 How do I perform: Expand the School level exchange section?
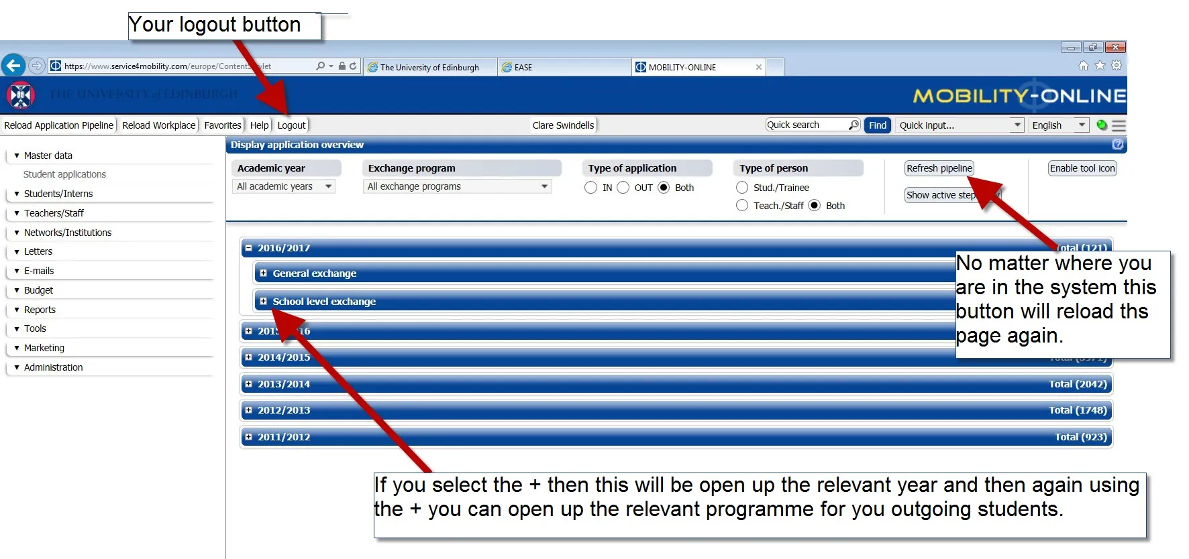264,302
